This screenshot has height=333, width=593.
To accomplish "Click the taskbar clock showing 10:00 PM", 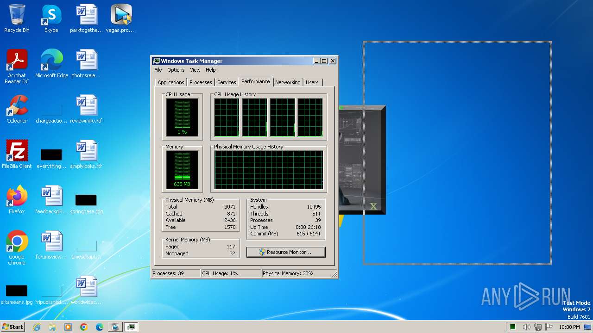I will 569,327.
